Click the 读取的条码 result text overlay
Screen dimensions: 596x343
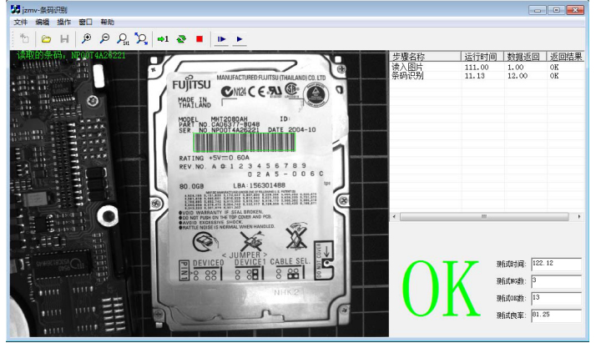click(71, 55)
